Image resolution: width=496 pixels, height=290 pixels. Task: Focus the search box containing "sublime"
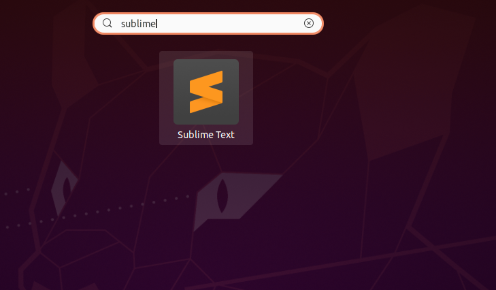208,23
